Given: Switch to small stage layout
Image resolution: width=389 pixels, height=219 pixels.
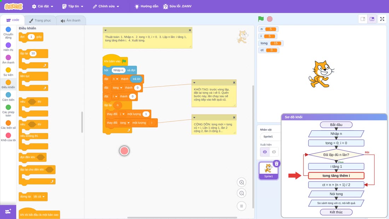Looking at the screenshot, I should point(363,19).
